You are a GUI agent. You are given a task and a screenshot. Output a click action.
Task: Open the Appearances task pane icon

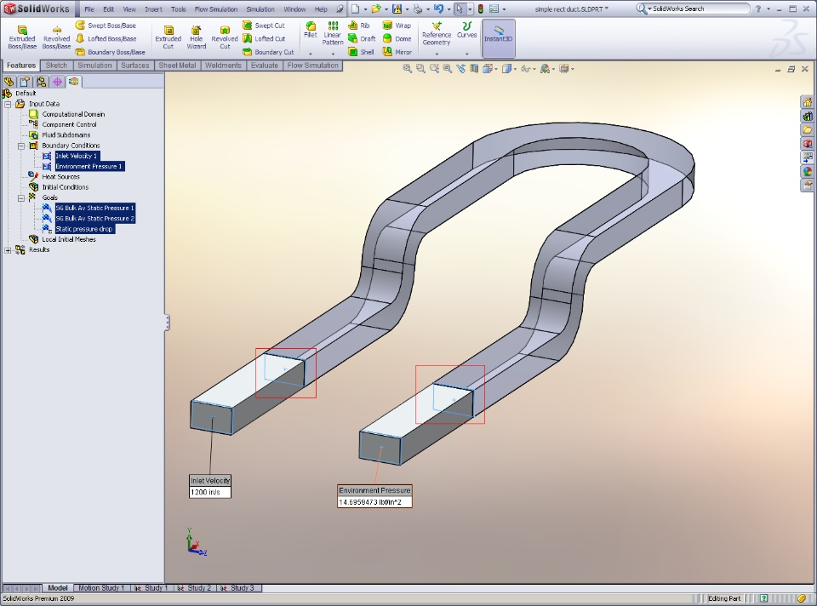[807, 171]
